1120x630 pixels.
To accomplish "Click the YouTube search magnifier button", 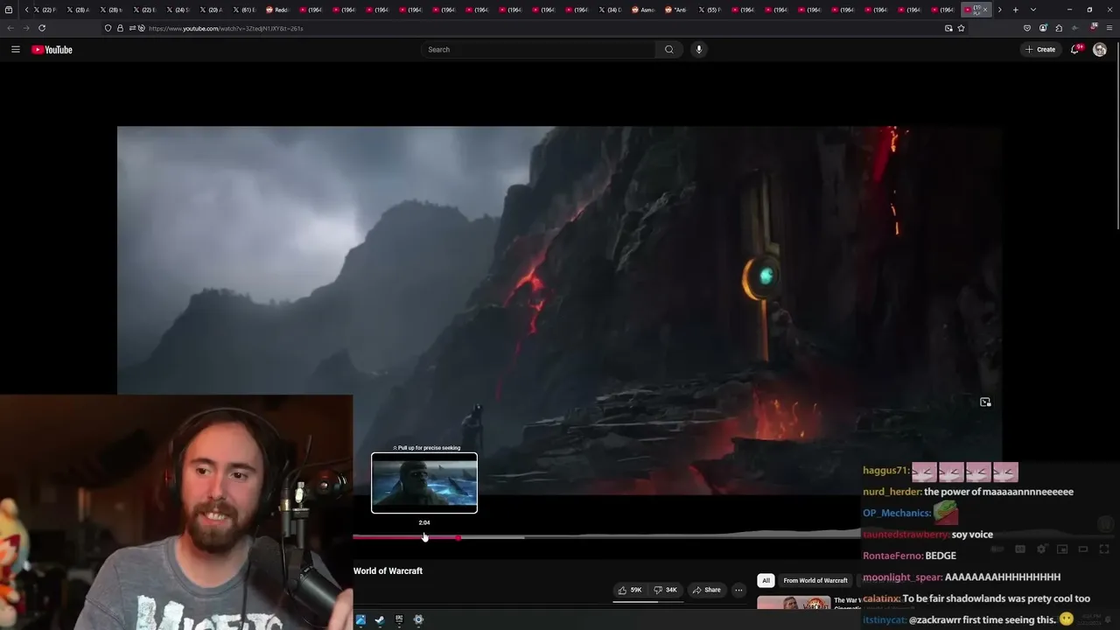I will (669, 50).
